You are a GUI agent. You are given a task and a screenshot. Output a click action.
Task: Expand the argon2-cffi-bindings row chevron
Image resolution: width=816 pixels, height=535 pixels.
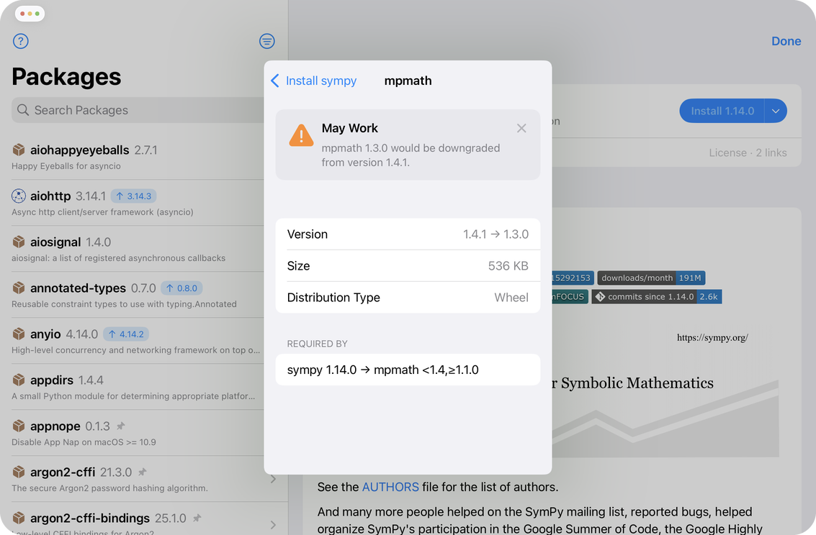(273, 525)
